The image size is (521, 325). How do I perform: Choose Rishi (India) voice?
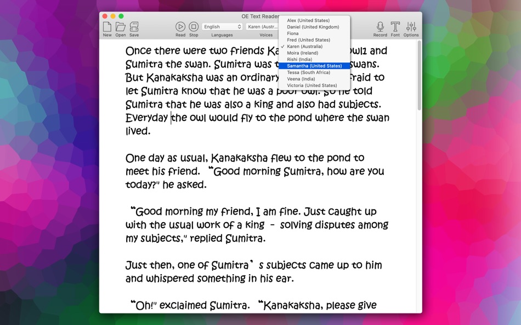coord(314,59)
